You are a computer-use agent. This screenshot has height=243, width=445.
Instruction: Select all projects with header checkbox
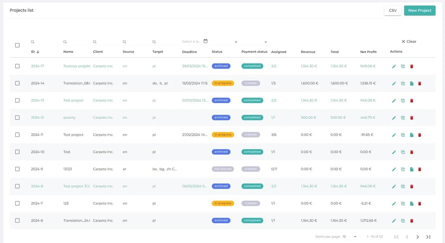click(x=17, y=45)
